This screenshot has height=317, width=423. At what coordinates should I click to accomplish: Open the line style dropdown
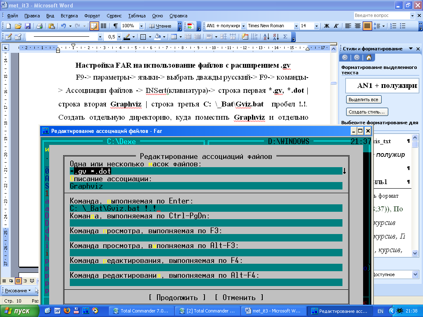point(100,37)
